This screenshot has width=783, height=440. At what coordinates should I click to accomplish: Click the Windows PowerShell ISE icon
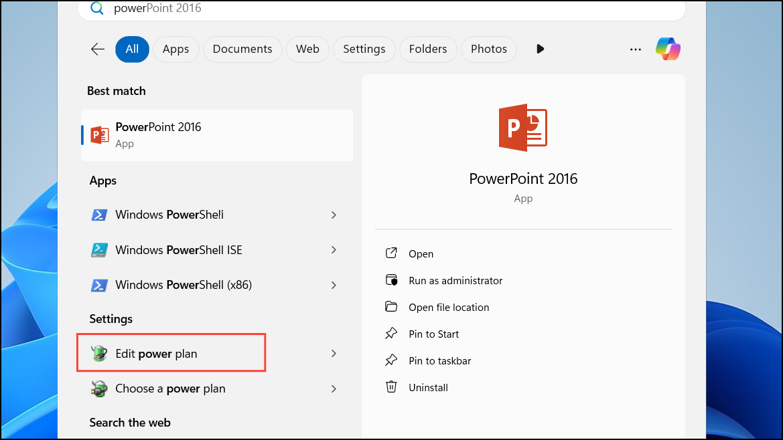click(x=99, y=249)
